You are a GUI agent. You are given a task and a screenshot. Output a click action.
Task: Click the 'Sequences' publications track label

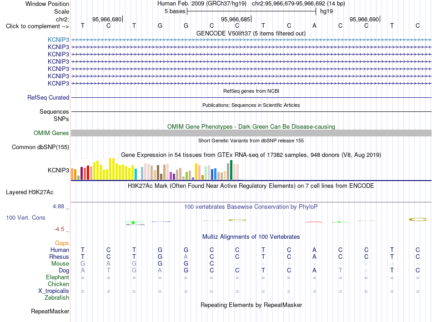pyautogui.click(x=54, y=111)
